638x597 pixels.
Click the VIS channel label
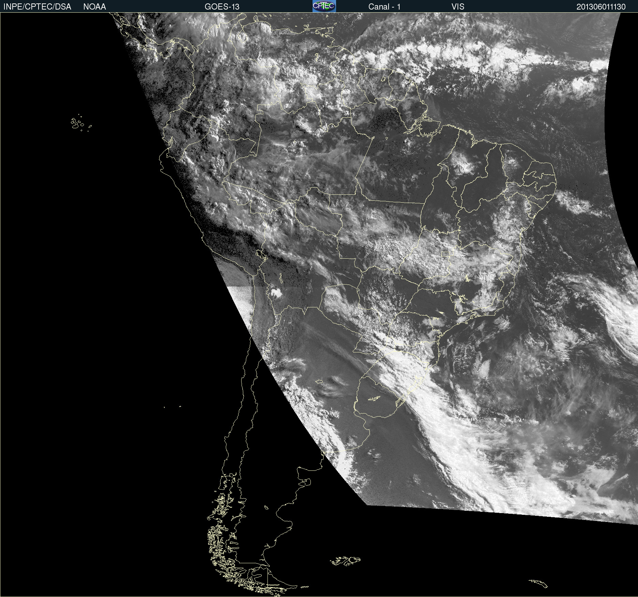tap(458, 7)
